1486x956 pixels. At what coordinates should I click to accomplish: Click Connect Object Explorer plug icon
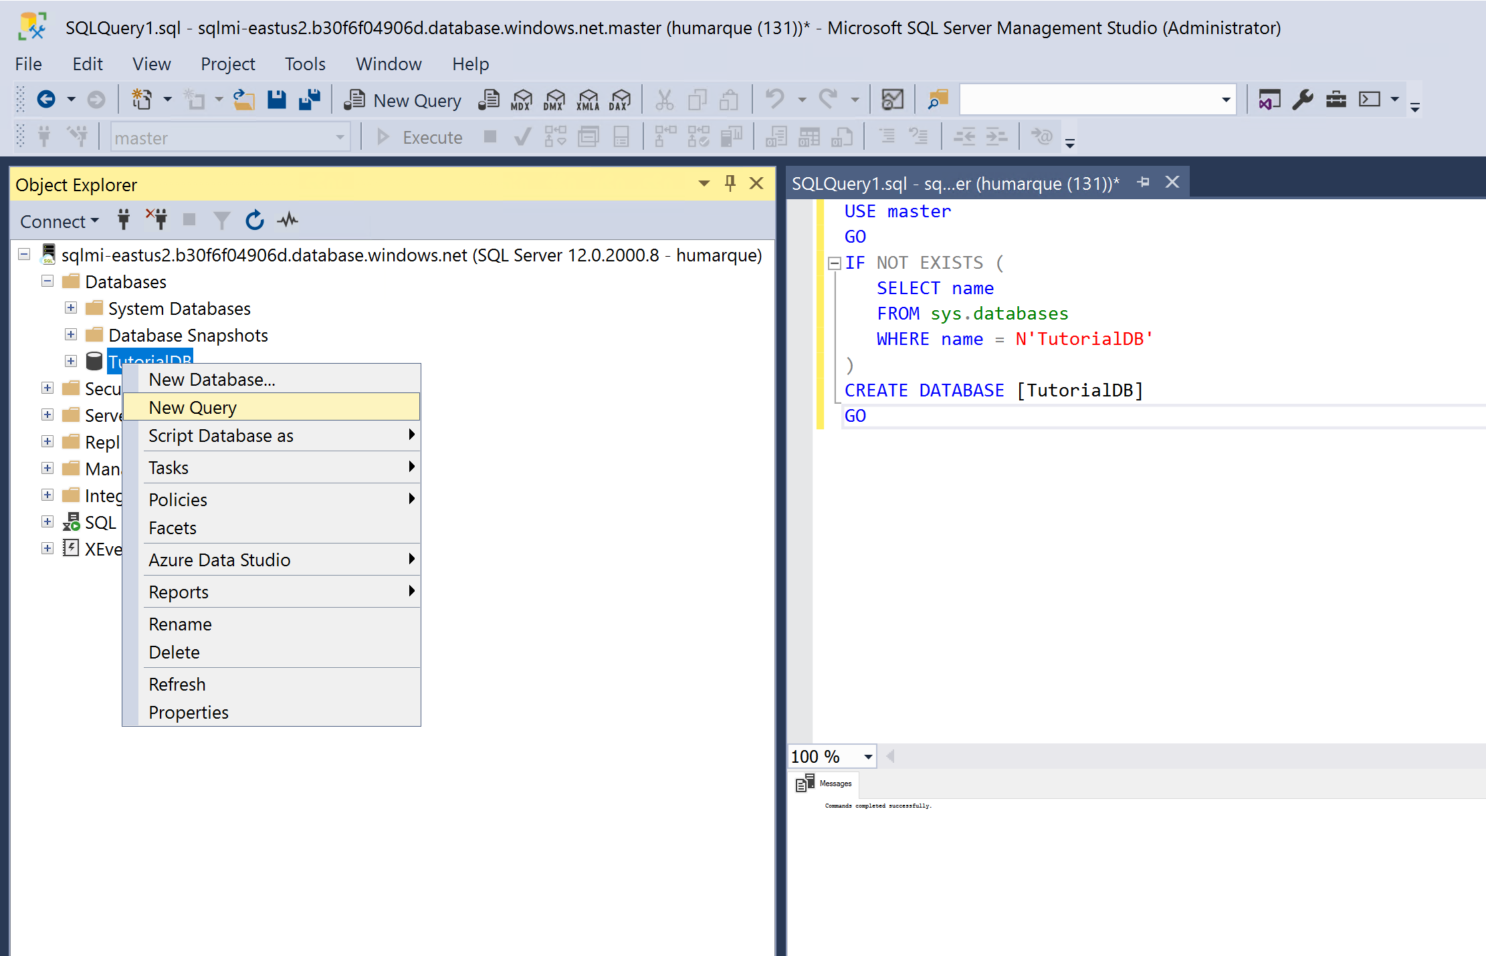pyautogui.click(x=124, y=219)
